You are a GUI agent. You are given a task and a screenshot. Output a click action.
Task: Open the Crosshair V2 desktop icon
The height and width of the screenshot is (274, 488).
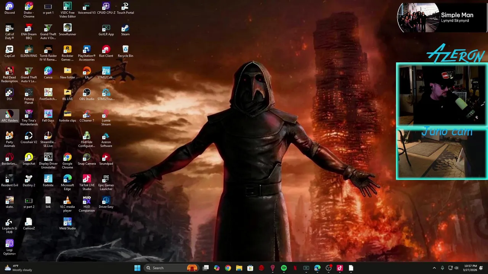click(x=29, y=138)
